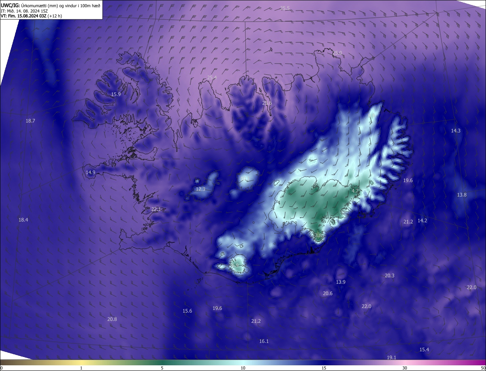Image resolution: width=486 pixels, height=371 pixels.
Task: Click the 14.9 value label on the map
Action: [90, 173]
